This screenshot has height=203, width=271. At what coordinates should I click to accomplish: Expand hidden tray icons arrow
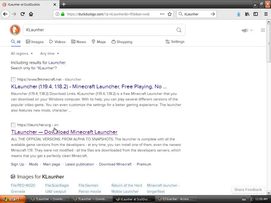(251, 199)
